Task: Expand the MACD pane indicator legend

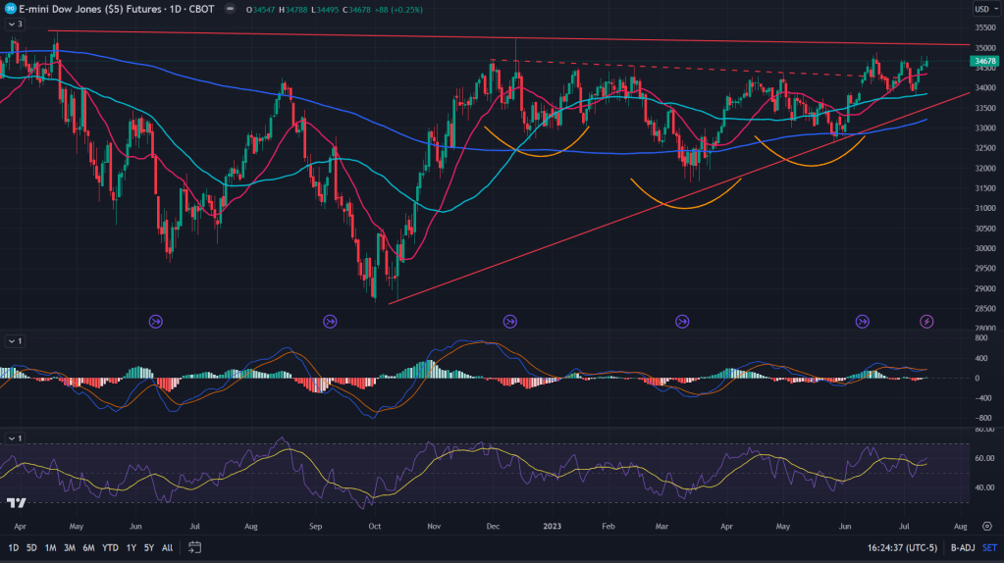Action: (x=14, y=341)
